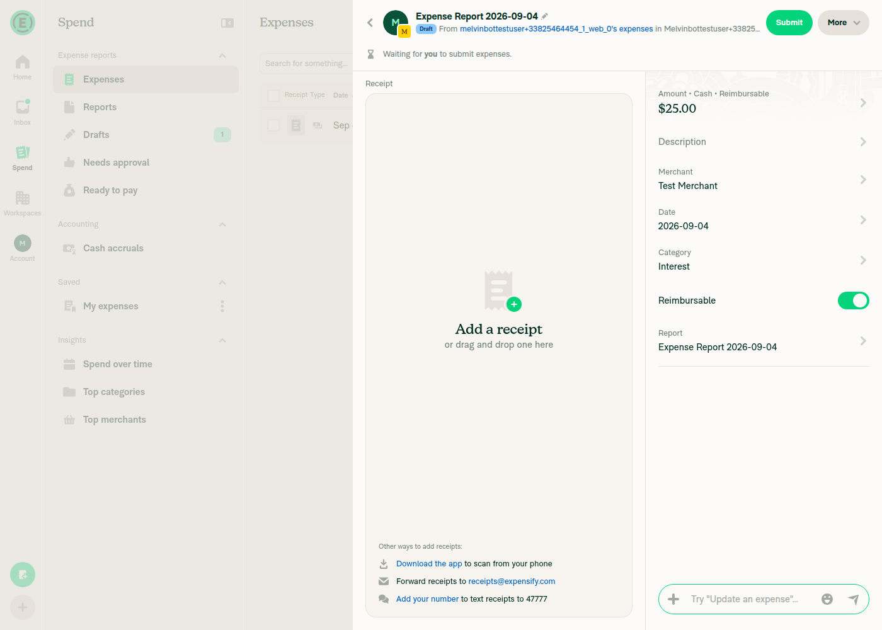Send message with paper plane icon
This screenshot has height=630, width=882.
[x=854, y=599]
